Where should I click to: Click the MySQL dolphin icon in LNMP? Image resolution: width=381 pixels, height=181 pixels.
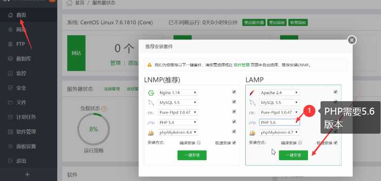pos(151,103)
